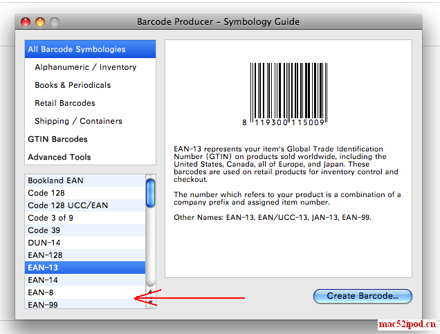Select All Barcode Symbologies category
Image resolution: width=440 pixels, height=334 pixels.
tap(90, 49)
